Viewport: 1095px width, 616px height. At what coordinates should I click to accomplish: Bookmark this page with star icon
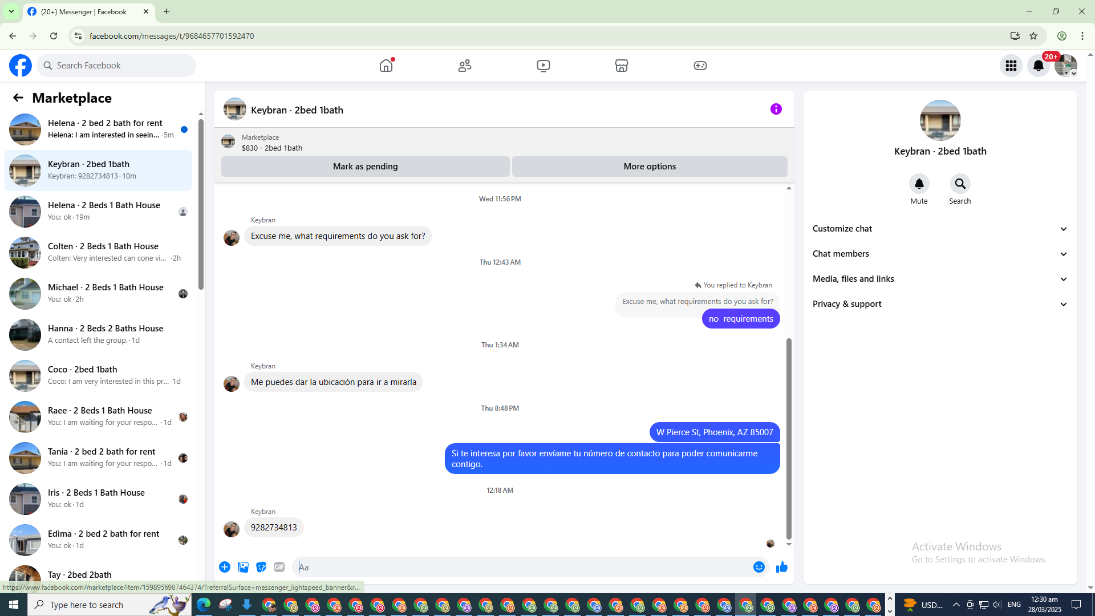point(1033,36)
